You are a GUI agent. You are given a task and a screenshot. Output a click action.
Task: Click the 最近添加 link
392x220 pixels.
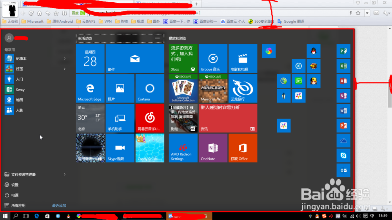59,206
